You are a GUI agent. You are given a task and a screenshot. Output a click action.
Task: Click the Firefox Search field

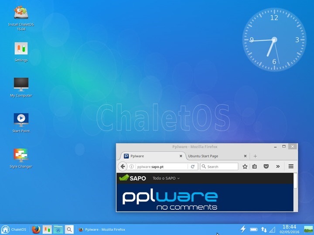(219, 166)
